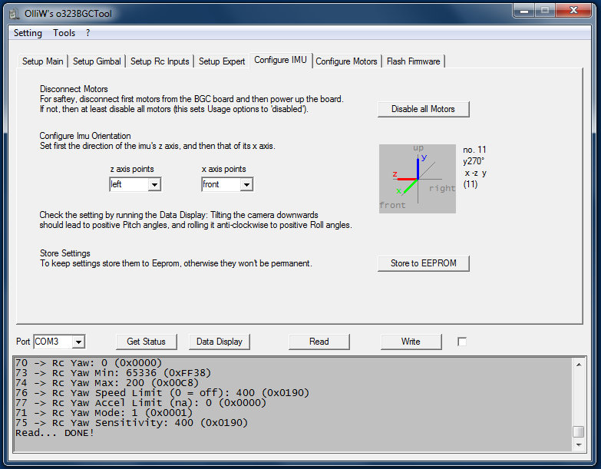Viewport: 601px width, 469px height.
Task: Switch to the Setup Gimbal tab
Action: [97, 61]
